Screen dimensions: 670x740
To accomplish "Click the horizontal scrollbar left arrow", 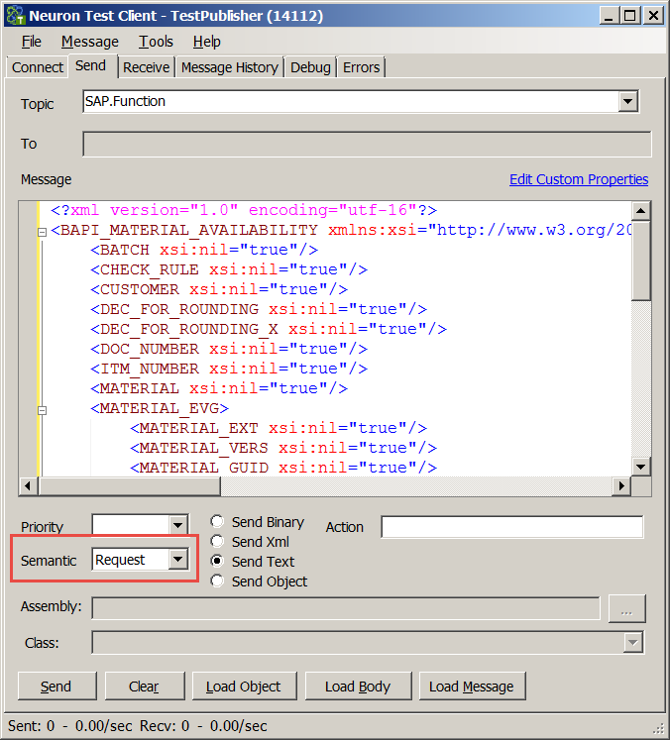I will point(28,485).
